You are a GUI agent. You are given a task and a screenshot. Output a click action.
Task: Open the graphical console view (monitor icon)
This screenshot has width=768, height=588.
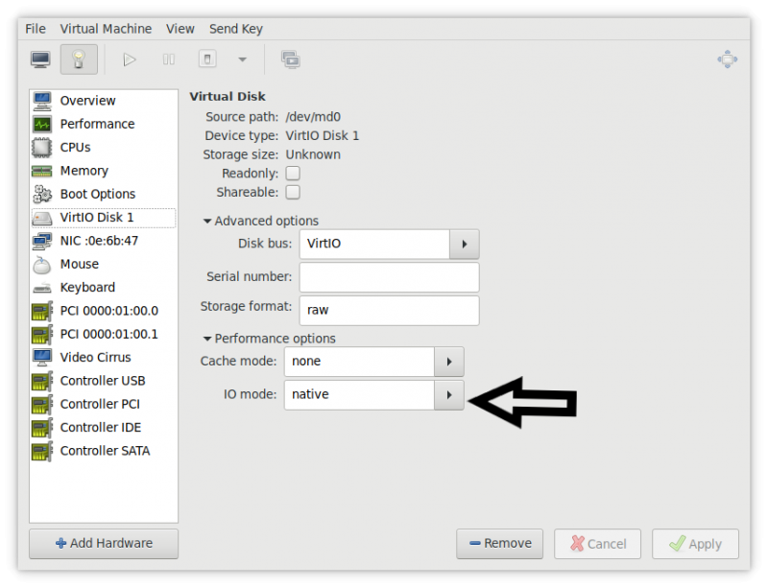(x=39, y=59)
